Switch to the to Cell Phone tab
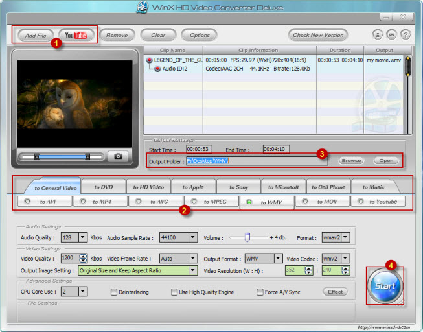This screenshot has width=423, height=332. pyautogui.click(x=328, y=187)
